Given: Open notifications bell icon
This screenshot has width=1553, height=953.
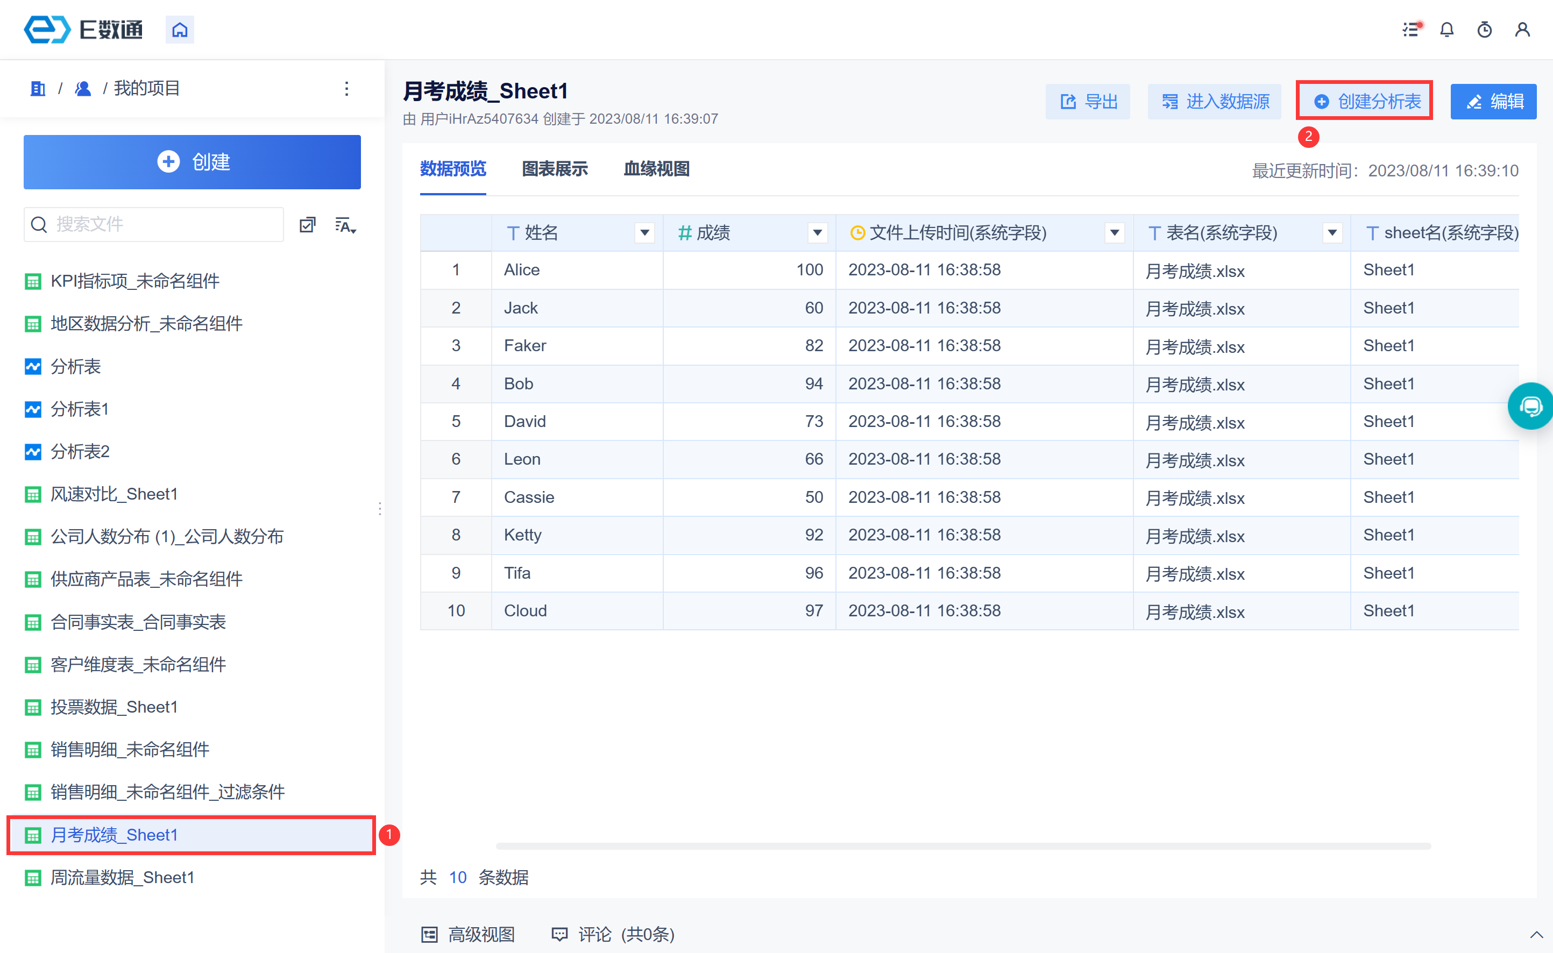Looking at the screenshot, I should pyautogui.click(x=1446, y=30).
